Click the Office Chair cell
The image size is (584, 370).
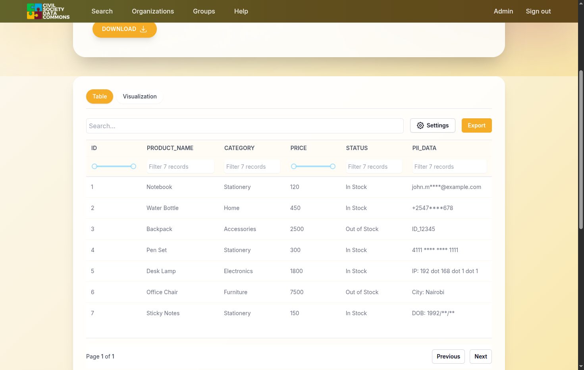click(x=162, y=292)
